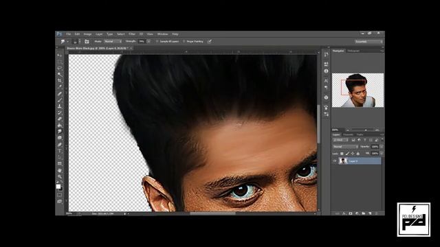Click the foreground color swatch
The image size is (440, 247).
(x=58, y=186)
